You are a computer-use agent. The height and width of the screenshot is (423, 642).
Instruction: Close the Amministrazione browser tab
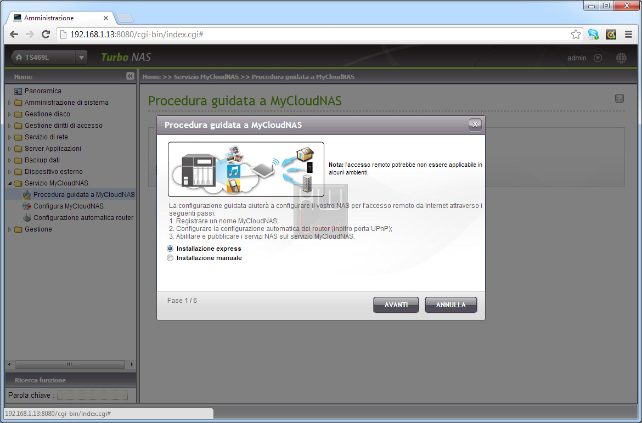pos(106,18)
